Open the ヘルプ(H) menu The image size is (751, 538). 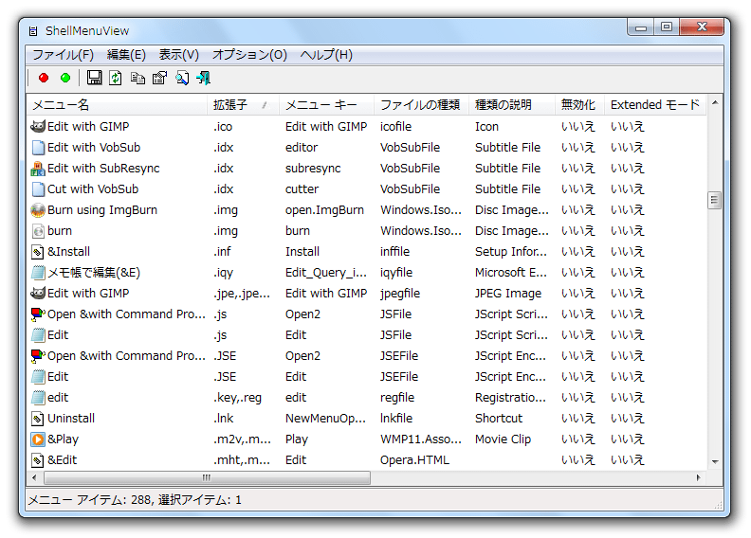[326, 55]
